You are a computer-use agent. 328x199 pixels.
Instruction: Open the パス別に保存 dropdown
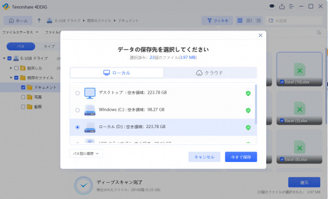[86, 154]
